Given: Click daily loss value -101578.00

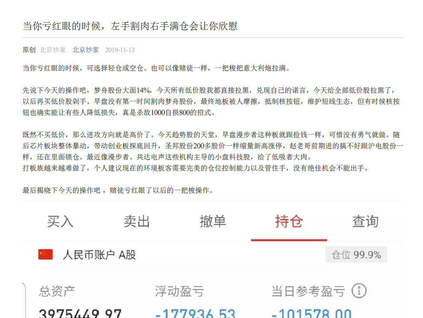Looking at the screenshot, I should coord(311,313).
